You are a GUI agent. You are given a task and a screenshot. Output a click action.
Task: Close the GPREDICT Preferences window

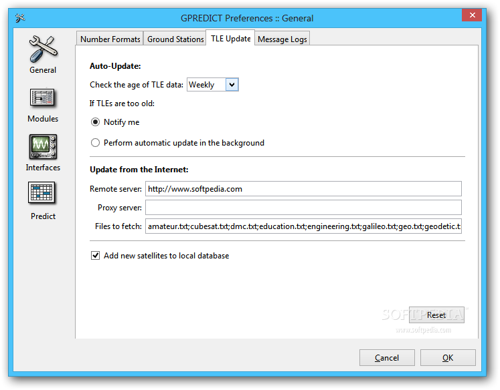click(x=473, y=15)
